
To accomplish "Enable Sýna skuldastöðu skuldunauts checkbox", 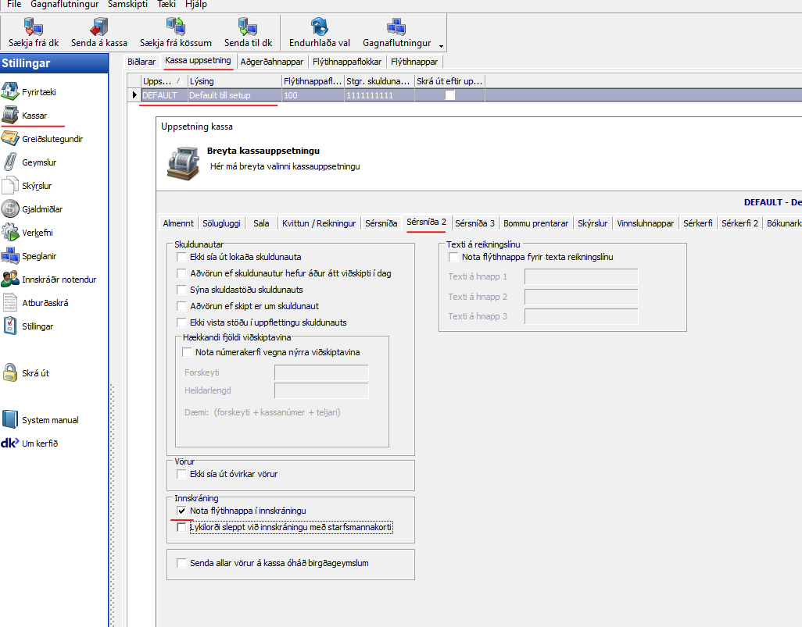I will click(x=182, y=290).
